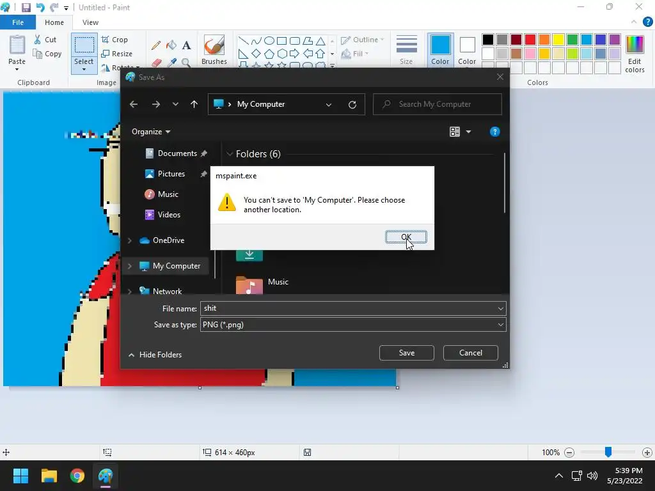Screen dimensions: 655x491
Task: Click the Save icon in quick access toolbar
Action: coord(26,8)
